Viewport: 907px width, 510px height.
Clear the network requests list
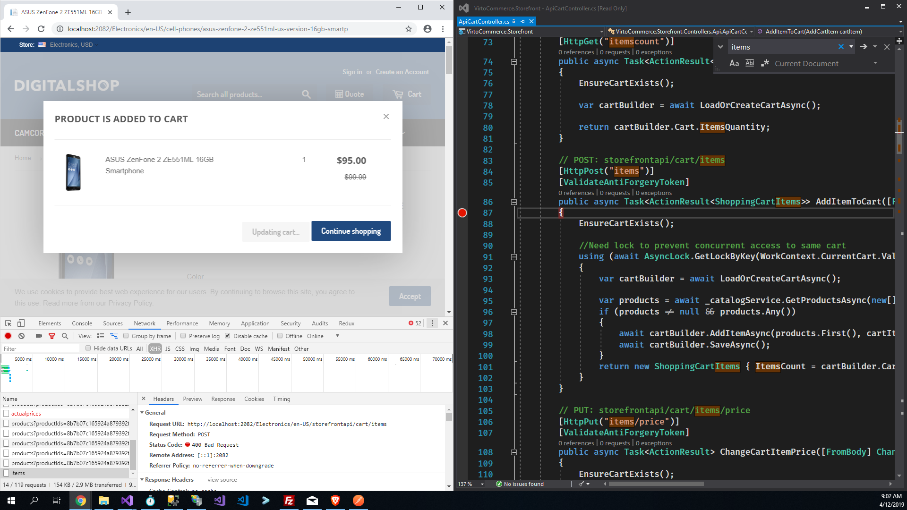click(x=21, y=336)
